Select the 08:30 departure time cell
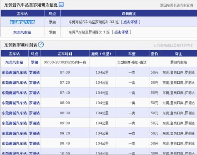The width and height of the screenshot is (197, 155). (65, 113)
